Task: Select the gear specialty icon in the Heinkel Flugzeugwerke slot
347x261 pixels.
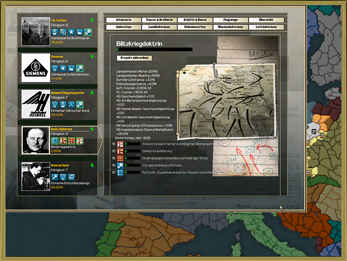Action: pos(80,104)
